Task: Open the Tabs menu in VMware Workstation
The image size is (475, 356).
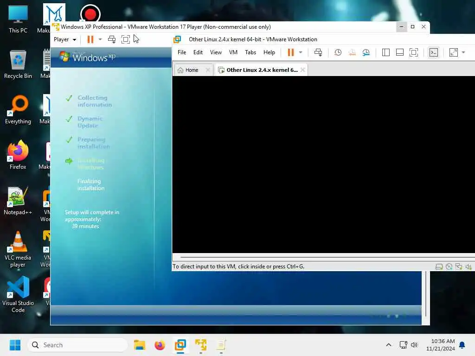Action: coord(250,52)
